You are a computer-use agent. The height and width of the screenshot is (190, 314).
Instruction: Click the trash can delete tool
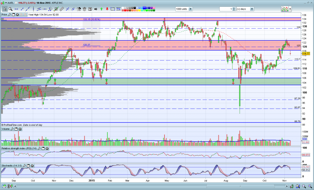pos(84,9)
